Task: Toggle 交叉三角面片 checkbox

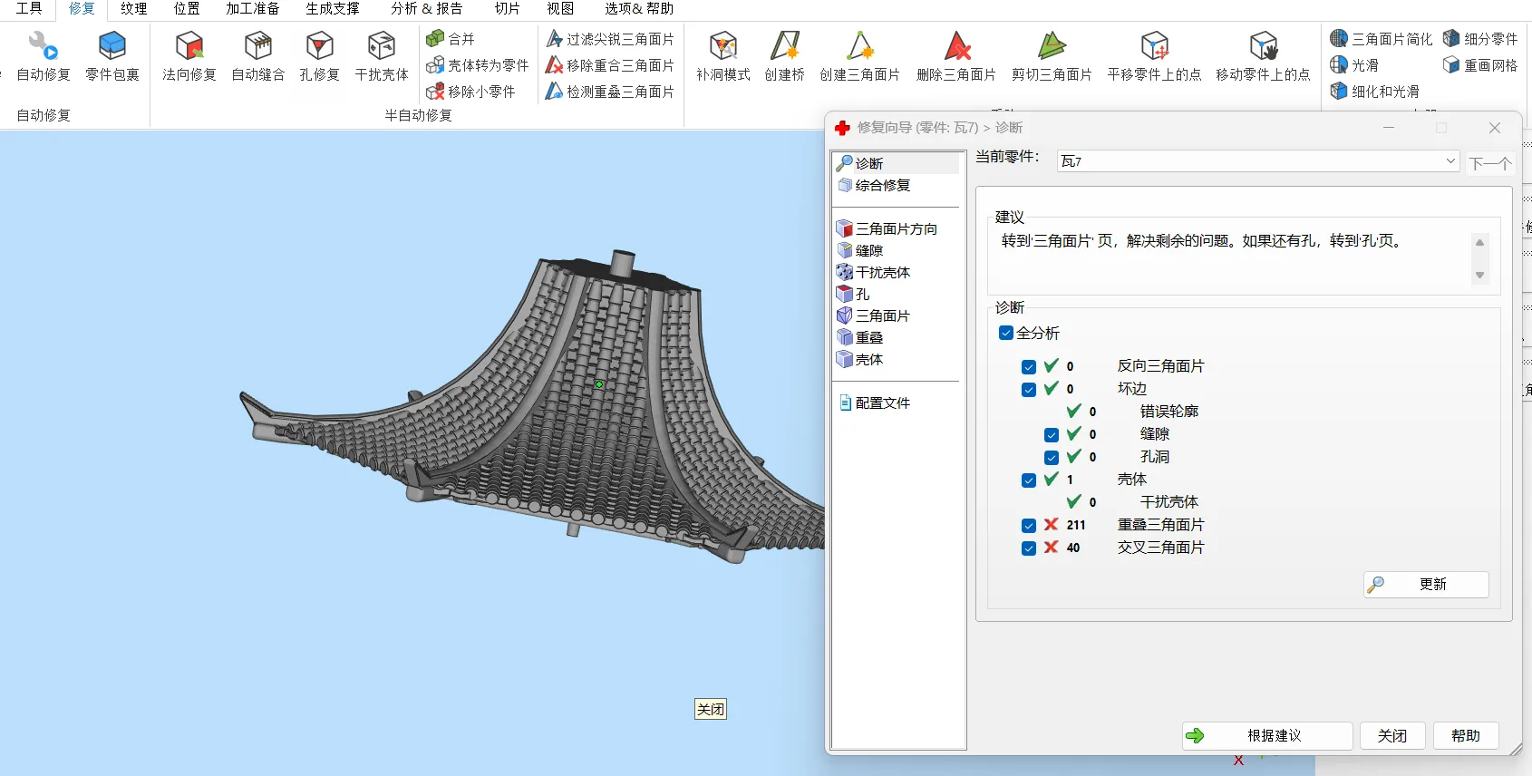Action: point(1029,548)
